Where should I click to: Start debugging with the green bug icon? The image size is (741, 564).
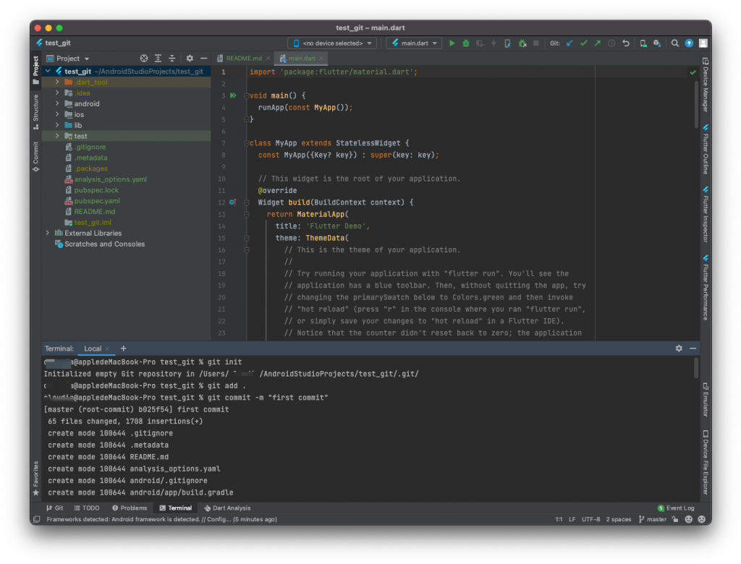pos(466,43)
